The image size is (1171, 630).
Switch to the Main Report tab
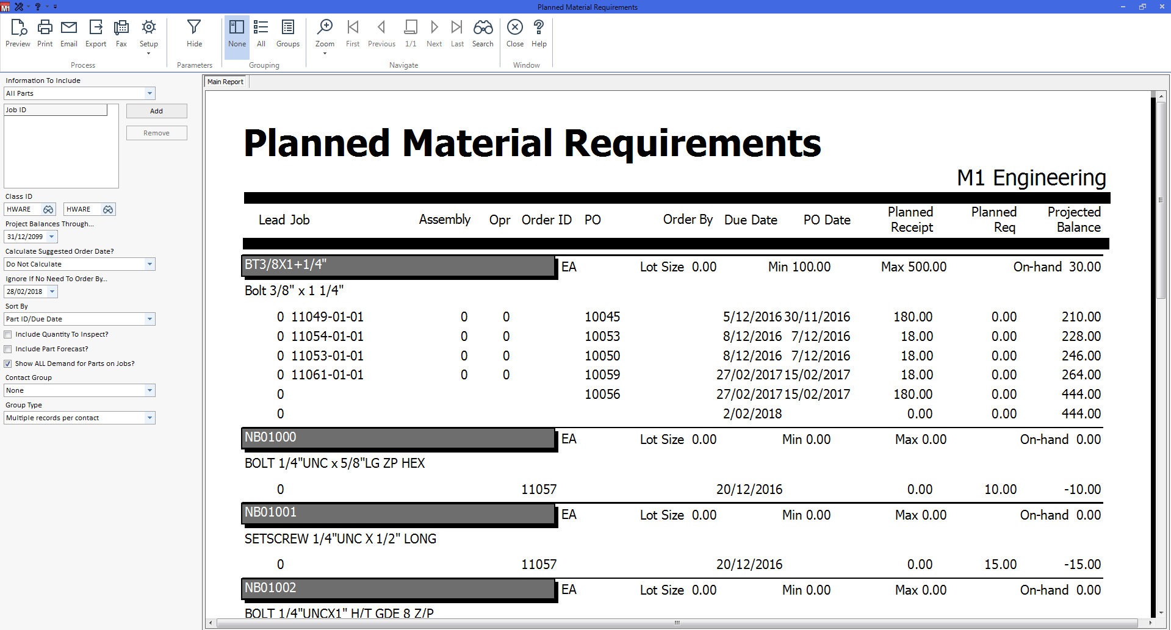click(x=225, y=82)
